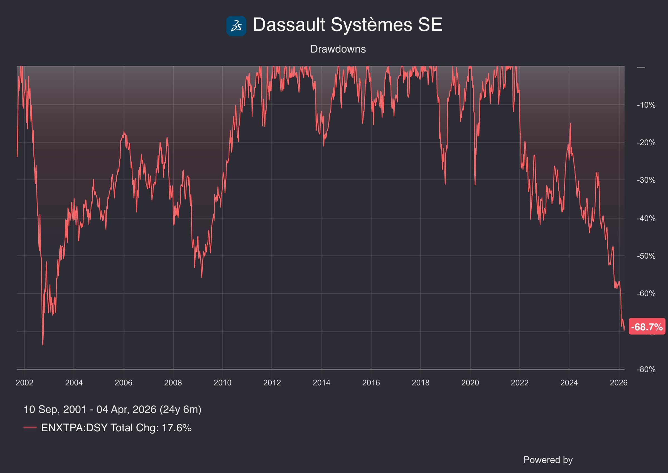This screenshot has width=668, height=473.
Task: Click the -80% y-axis label
Action: pyautogui.click(x=646, y=369)
